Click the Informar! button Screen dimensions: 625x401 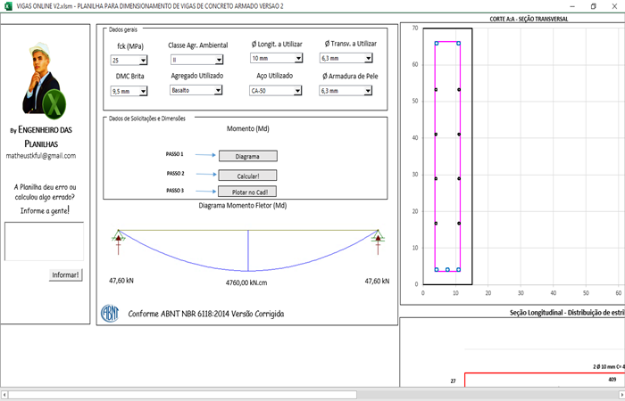click(x=65, y=274)
